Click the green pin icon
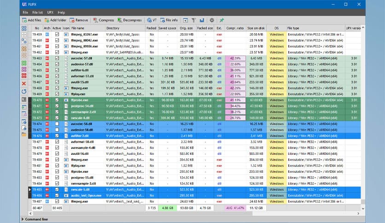Screen dimensions: 385x223 [x=222, y=20]
